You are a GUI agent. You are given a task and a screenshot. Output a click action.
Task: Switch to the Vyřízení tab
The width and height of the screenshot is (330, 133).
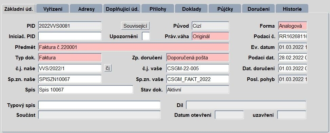tap(53, 9)
